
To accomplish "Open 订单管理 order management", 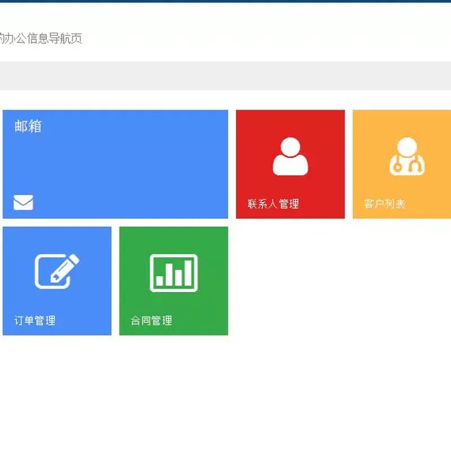I will pyautogui.click(x=56, y=280).
